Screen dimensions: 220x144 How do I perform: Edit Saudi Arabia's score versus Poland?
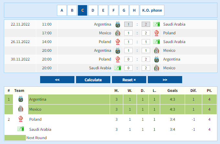click(x=146, y=42)
